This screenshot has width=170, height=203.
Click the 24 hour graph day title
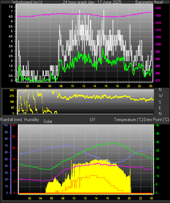[x=92, y=2]
